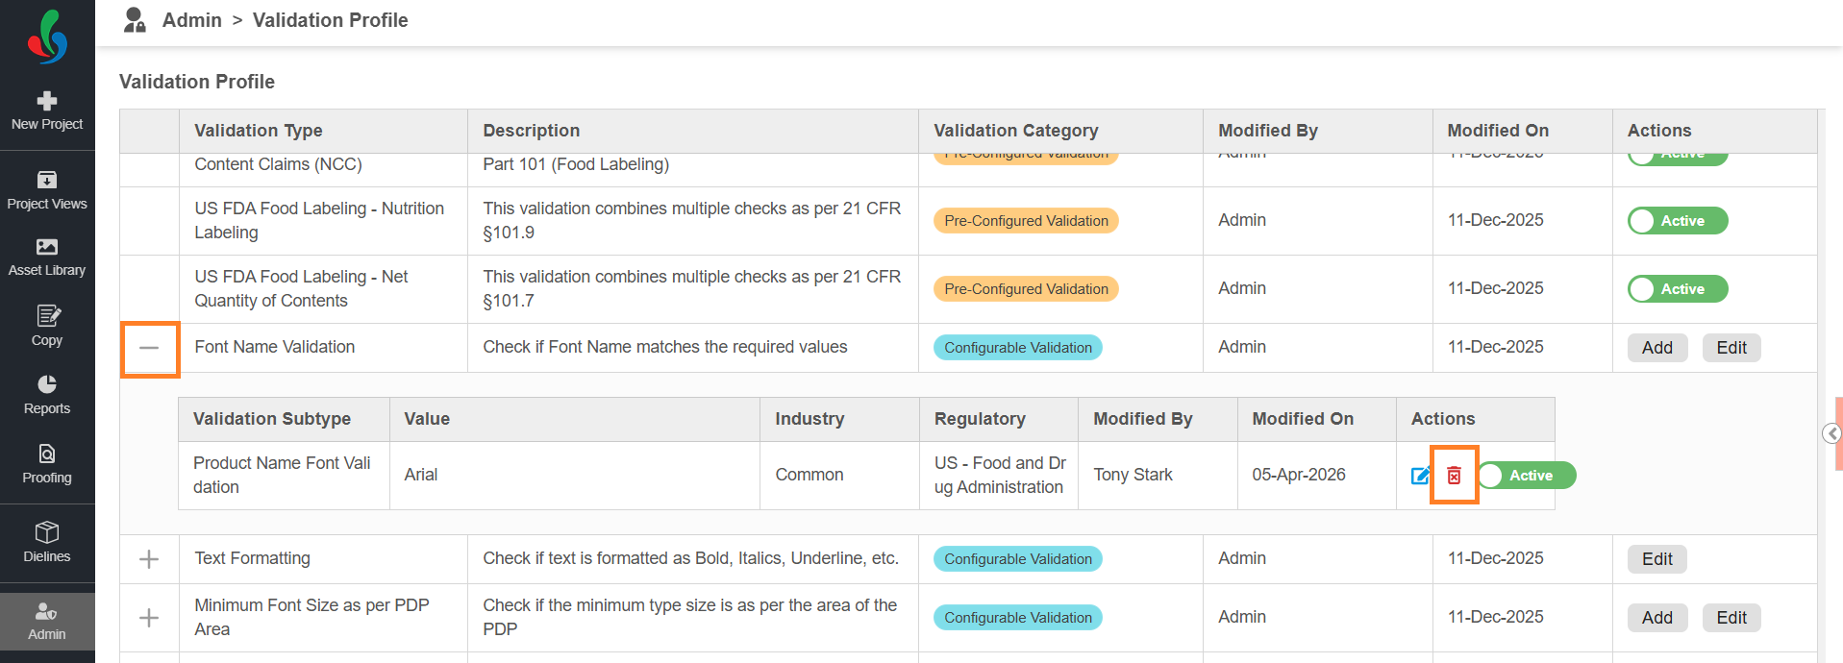Toggle Active switch for Nutrition Labeling
This screenshot has width=1843, height=663.
click(1678, 221)
